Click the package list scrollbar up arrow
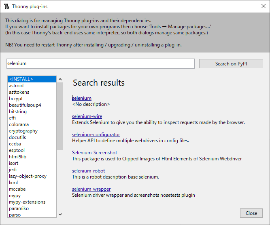The image size is (270, 225). [60, 79]
